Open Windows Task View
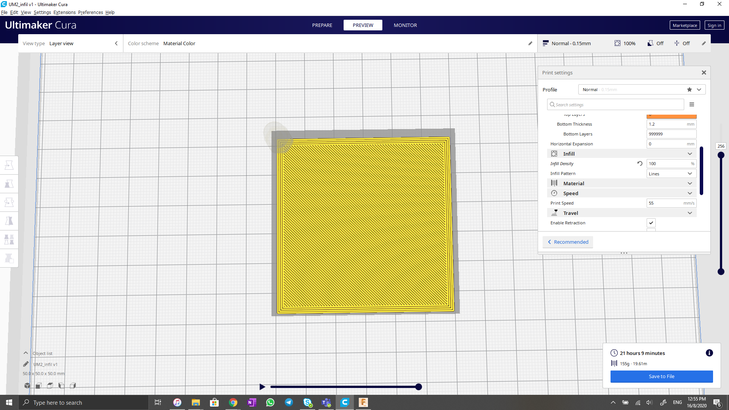 click(158, 402)
